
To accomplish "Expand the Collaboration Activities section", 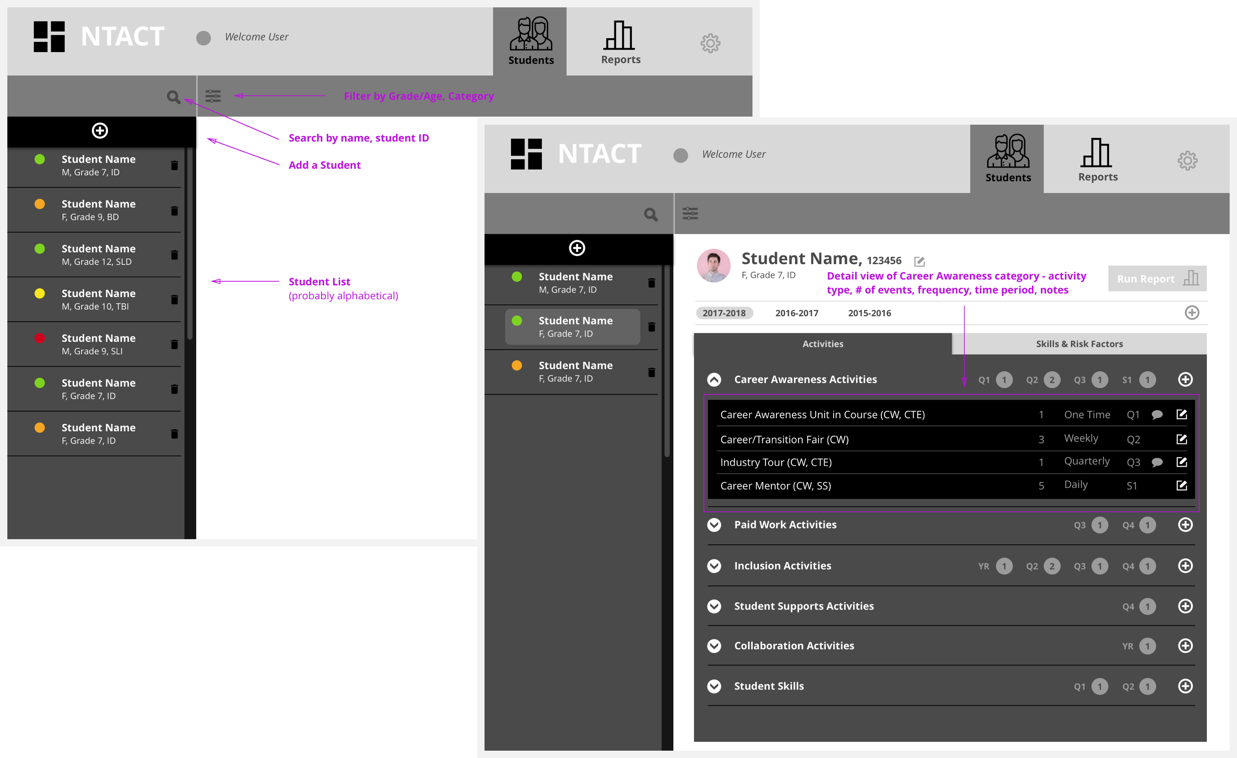I will coord(714,646).
